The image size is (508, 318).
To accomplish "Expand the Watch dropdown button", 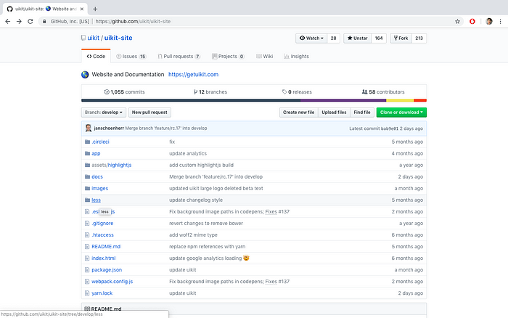I will [311, 38].
